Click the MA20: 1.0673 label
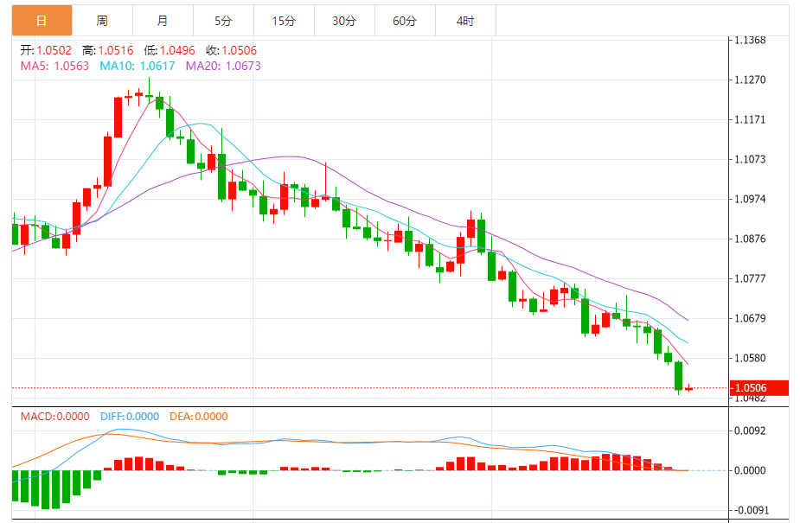The image size is (800, 523). [223, 66]
